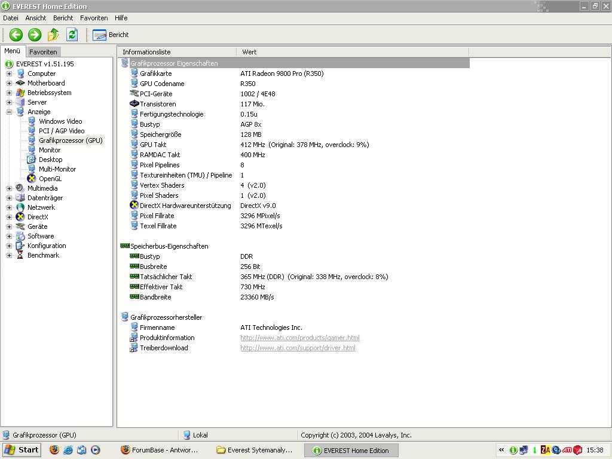Image resolution: width=612 pixels, height=459 pixels.
Task: Click the Benchmark hourglass icon
Action: point(20,255)
